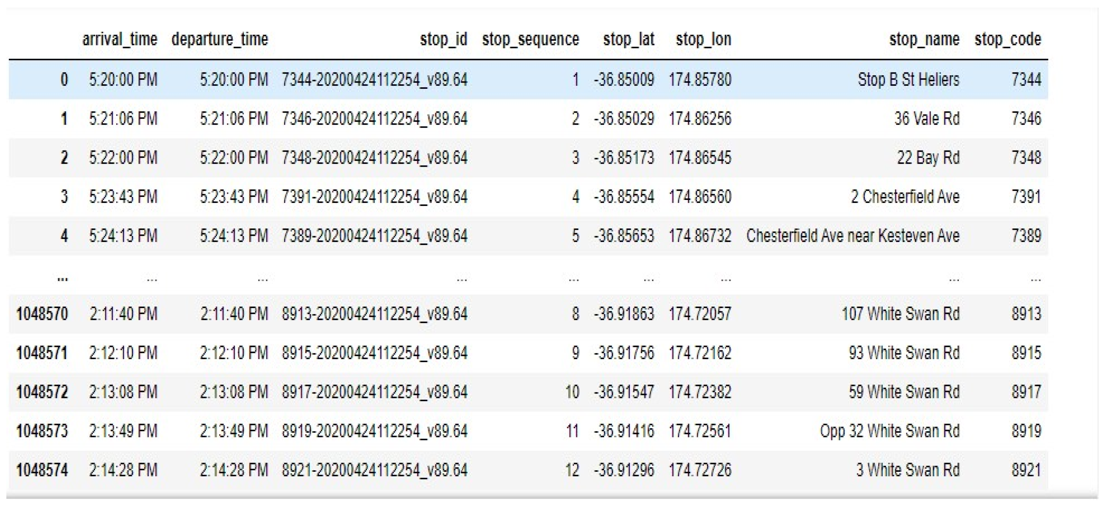Select row index 1048570
Screen dimensions: 1109x505
click(x=42, y=314)
